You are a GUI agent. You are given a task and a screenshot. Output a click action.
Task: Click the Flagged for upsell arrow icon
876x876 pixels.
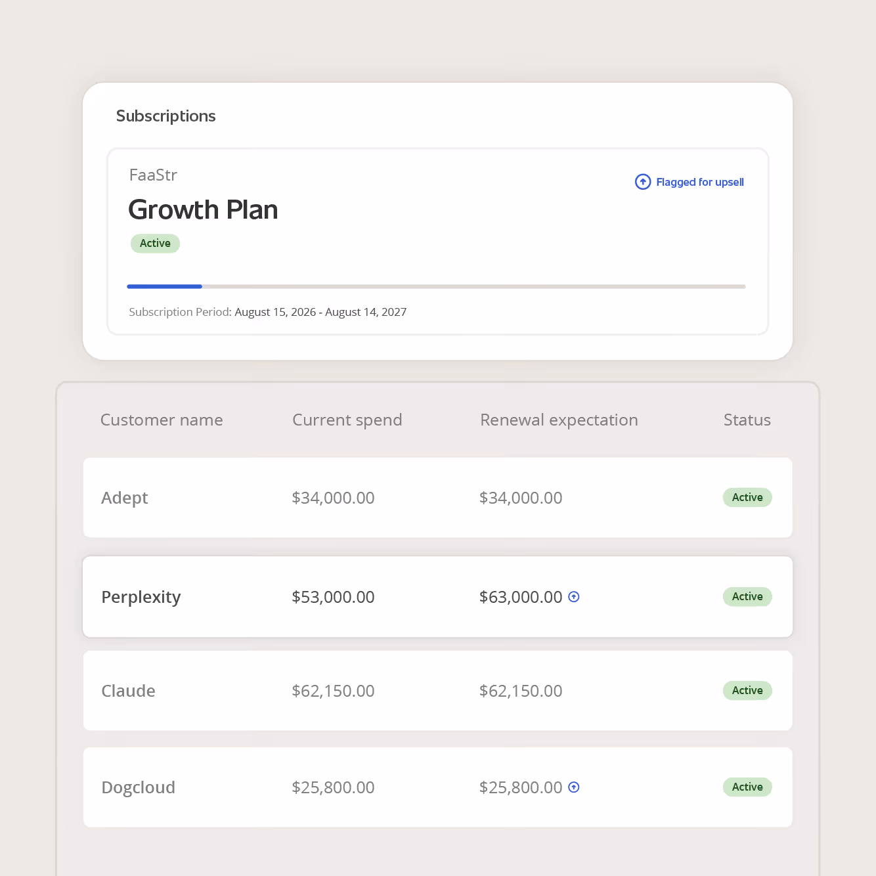coord(643,182)
